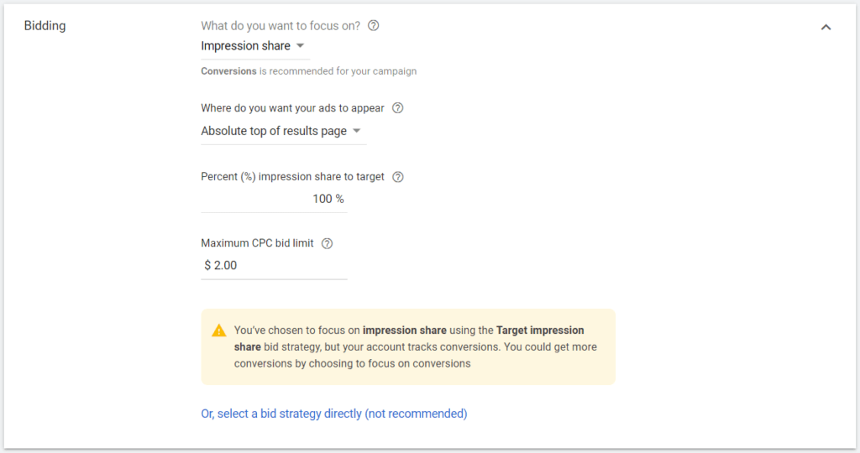
Task: Click the Bidding section heading
Action: click(44, 25)
